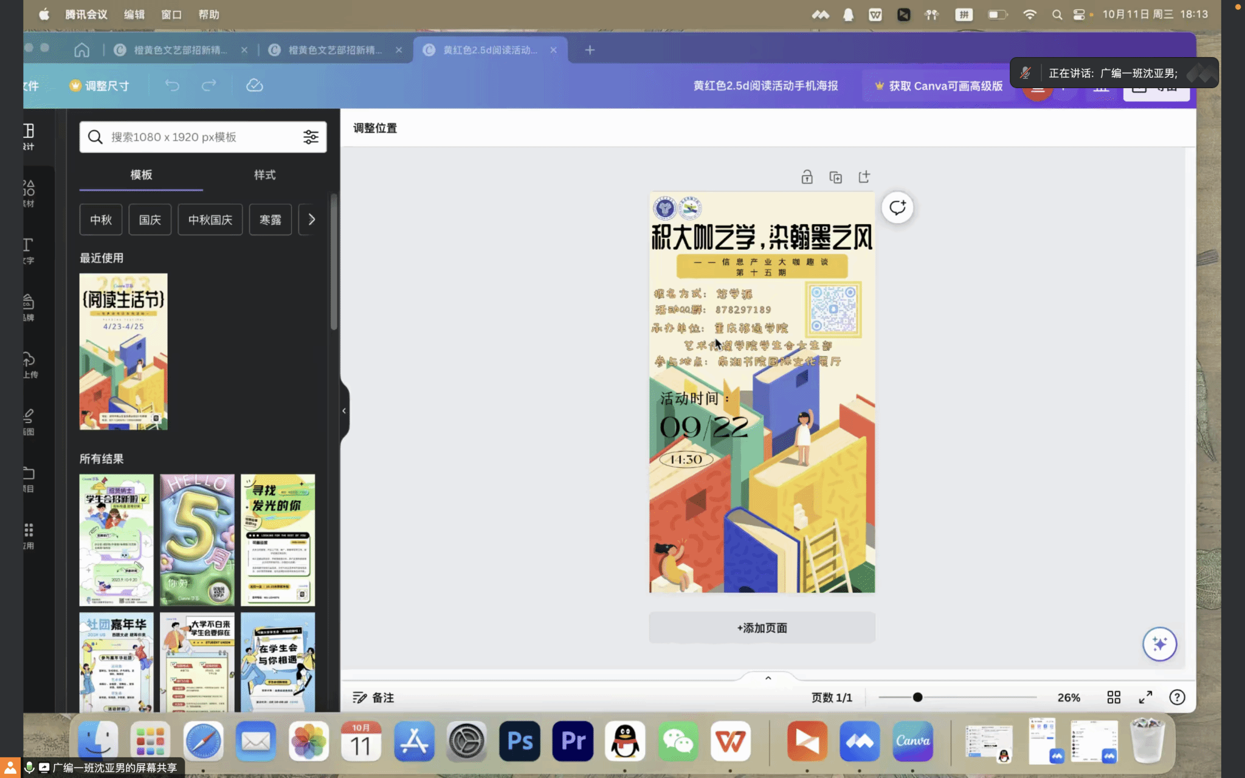
Task: Click the cloud save status icon
Action: point(254,86)
